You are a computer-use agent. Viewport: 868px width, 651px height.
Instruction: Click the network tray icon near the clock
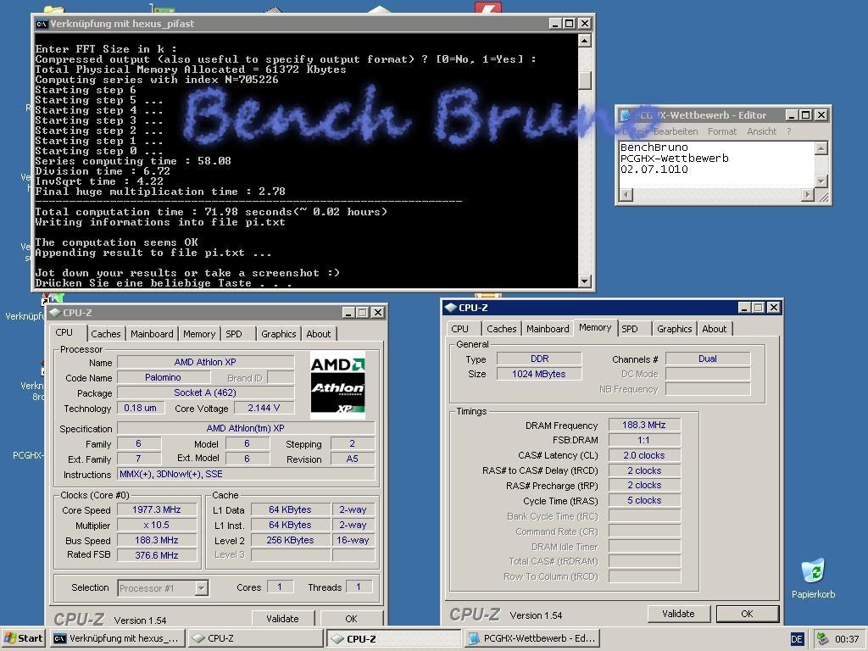click(x=823, y=639)
